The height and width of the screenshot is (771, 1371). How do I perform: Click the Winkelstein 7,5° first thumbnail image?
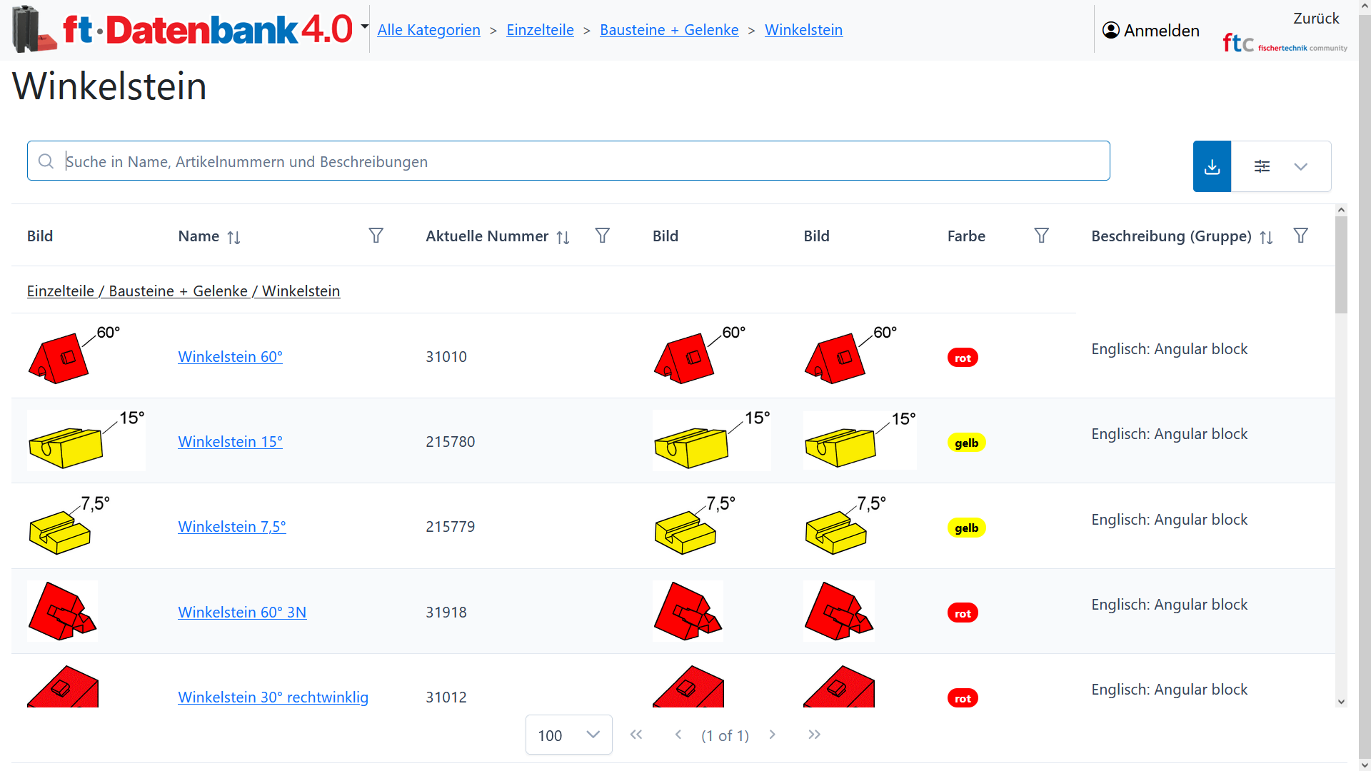[x=69, y=525]
